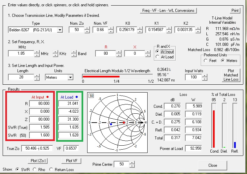Click the X value spinner
Image resolution: width=247 pixels, height=174 pixels.
point(148,54)
